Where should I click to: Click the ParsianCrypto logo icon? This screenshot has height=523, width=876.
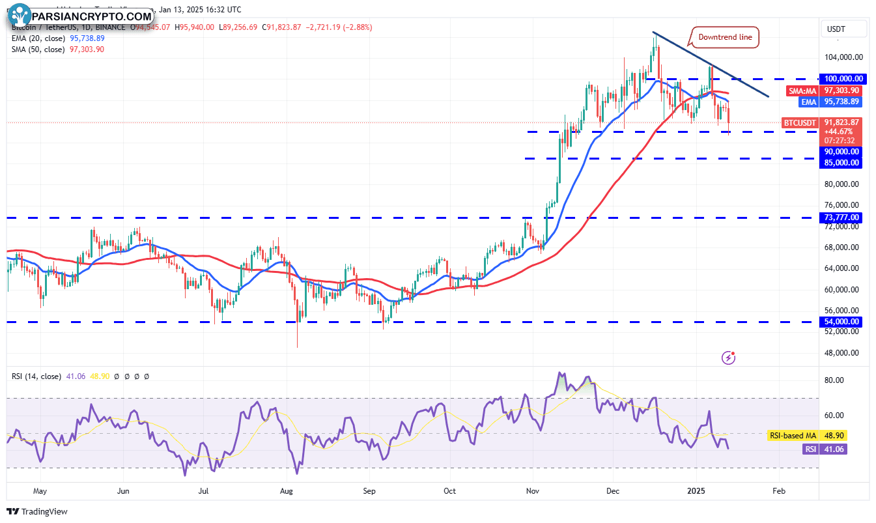[x=20, y=14]
